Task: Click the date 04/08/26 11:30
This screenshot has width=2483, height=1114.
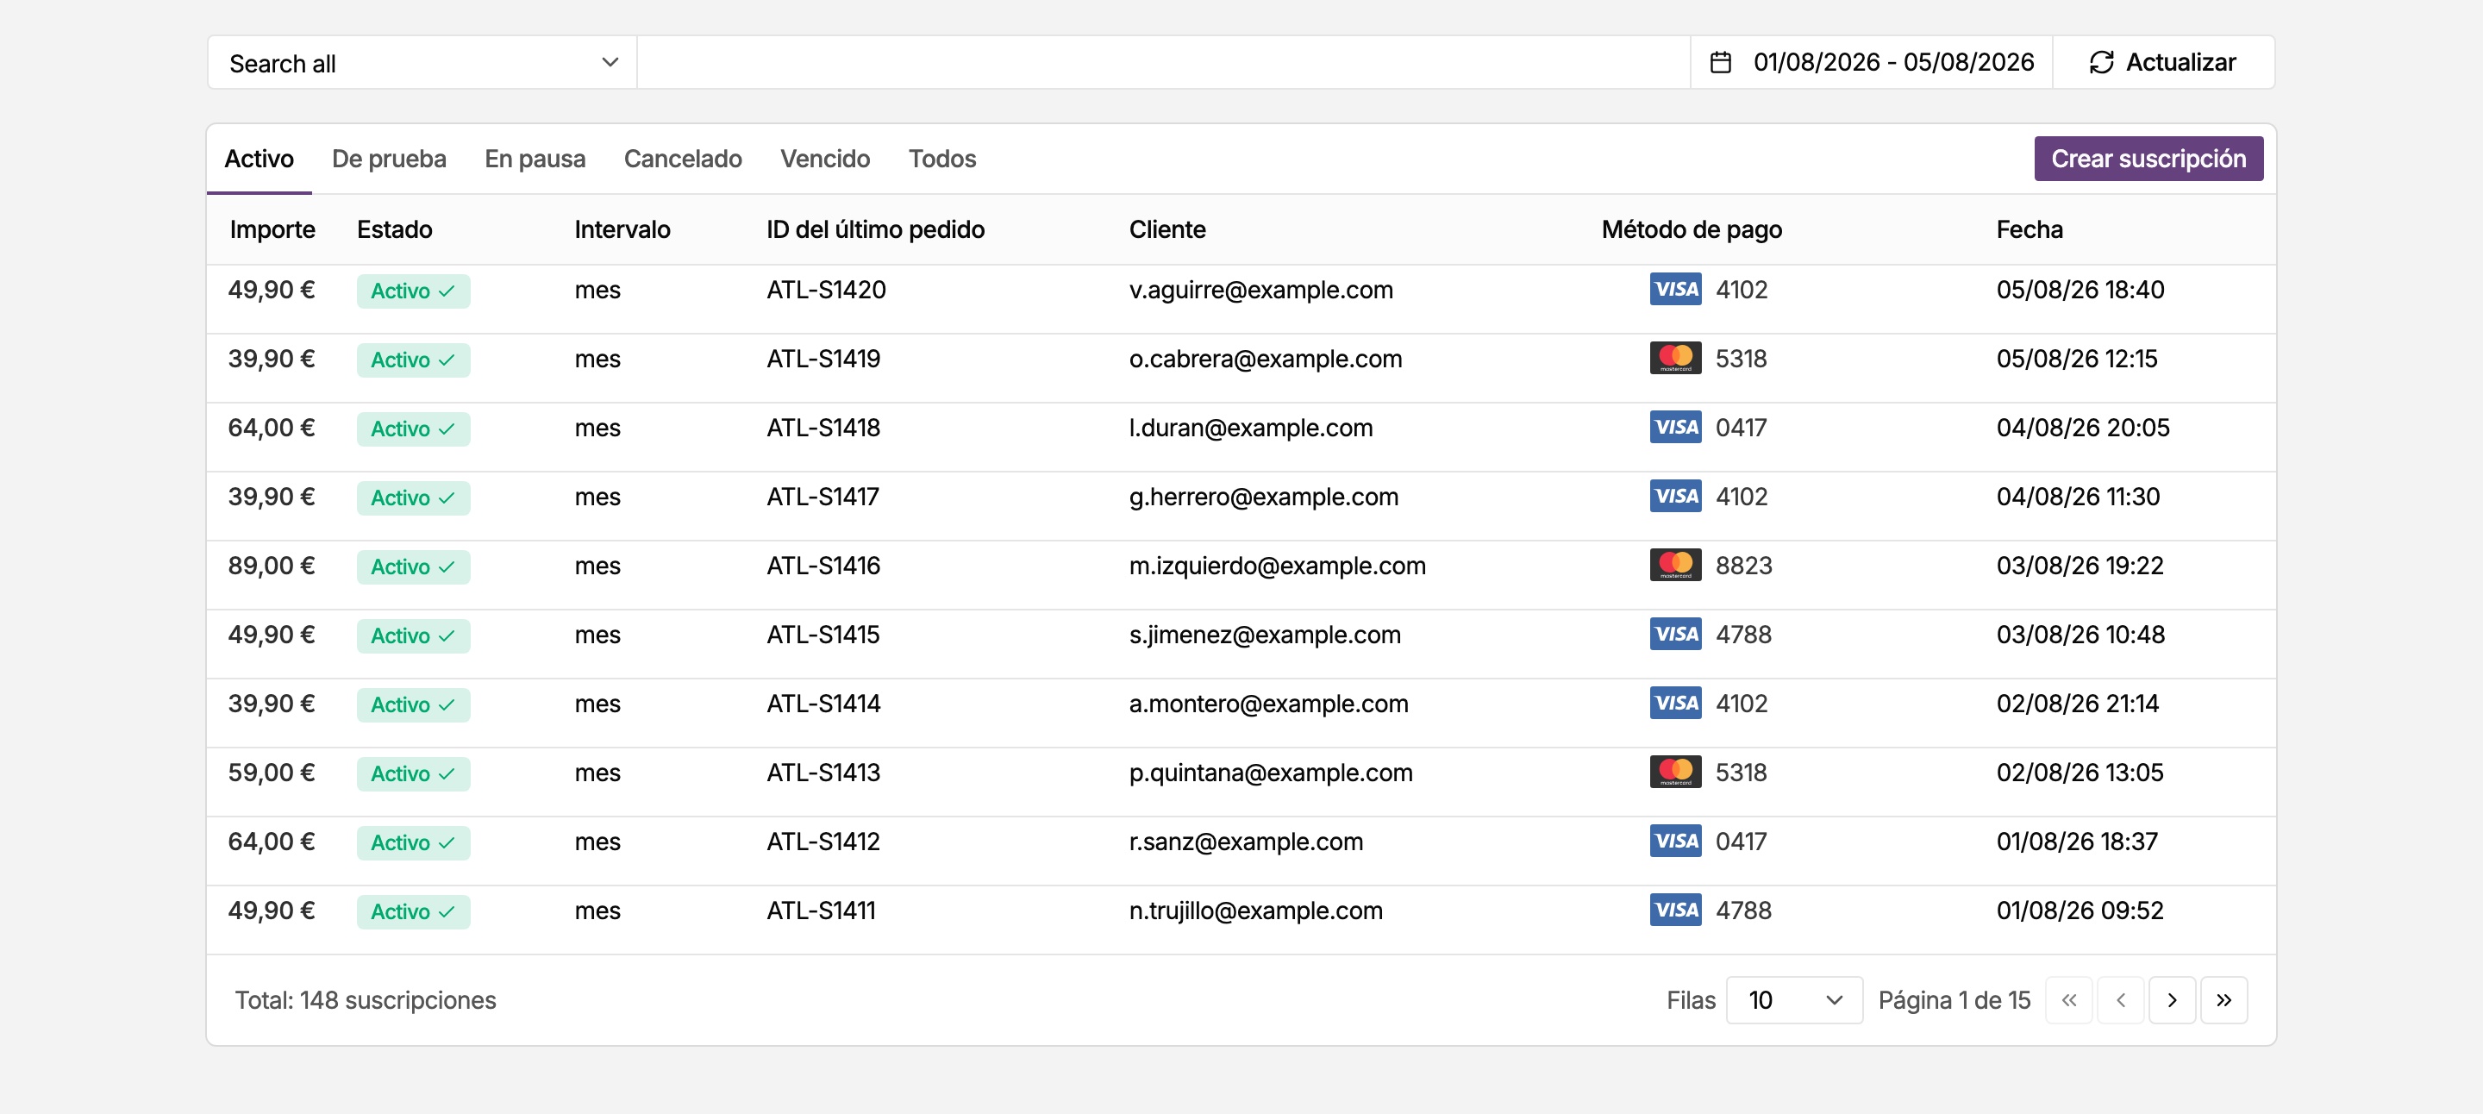Action: pyautogui.click(x=2078, y=498)
